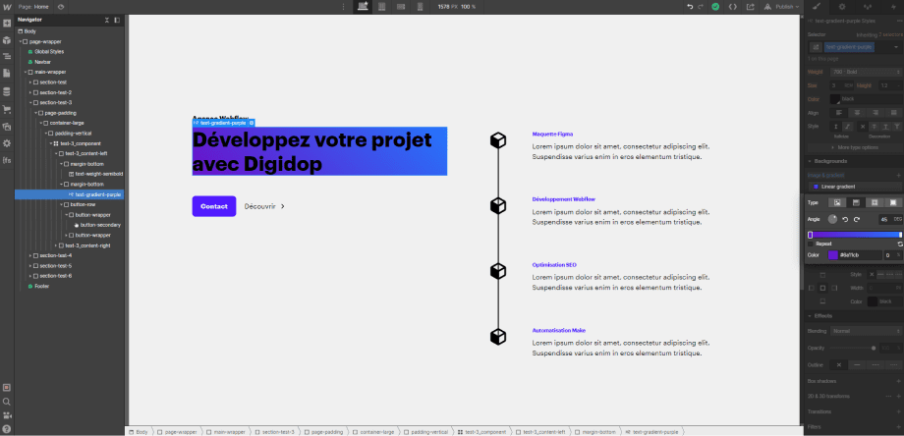The image size is (904, 436).
Task: Expand test-3_content-right in Navigator
Action: tap(56, 245)
